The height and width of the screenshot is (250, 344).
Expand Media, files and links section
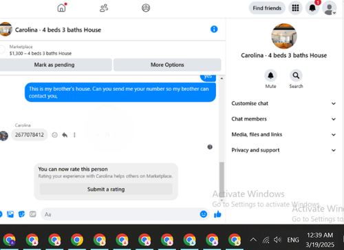pos(283,134)
